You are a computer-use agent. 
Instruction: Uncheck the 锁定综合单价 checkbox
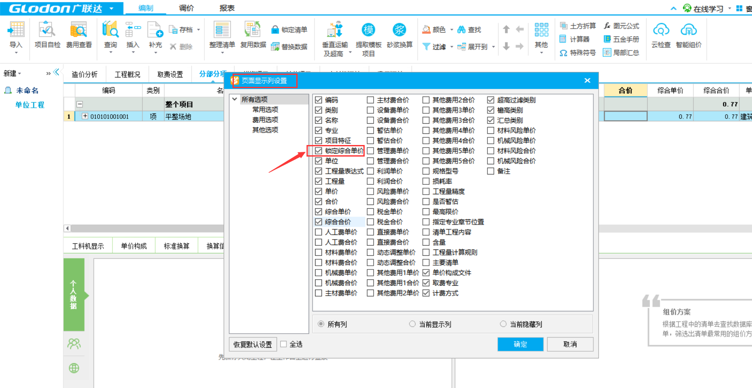(x=318, y=151)
